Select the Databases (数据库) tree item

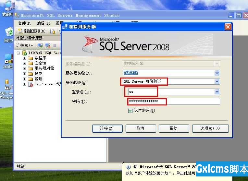click(x=40, y=58)
